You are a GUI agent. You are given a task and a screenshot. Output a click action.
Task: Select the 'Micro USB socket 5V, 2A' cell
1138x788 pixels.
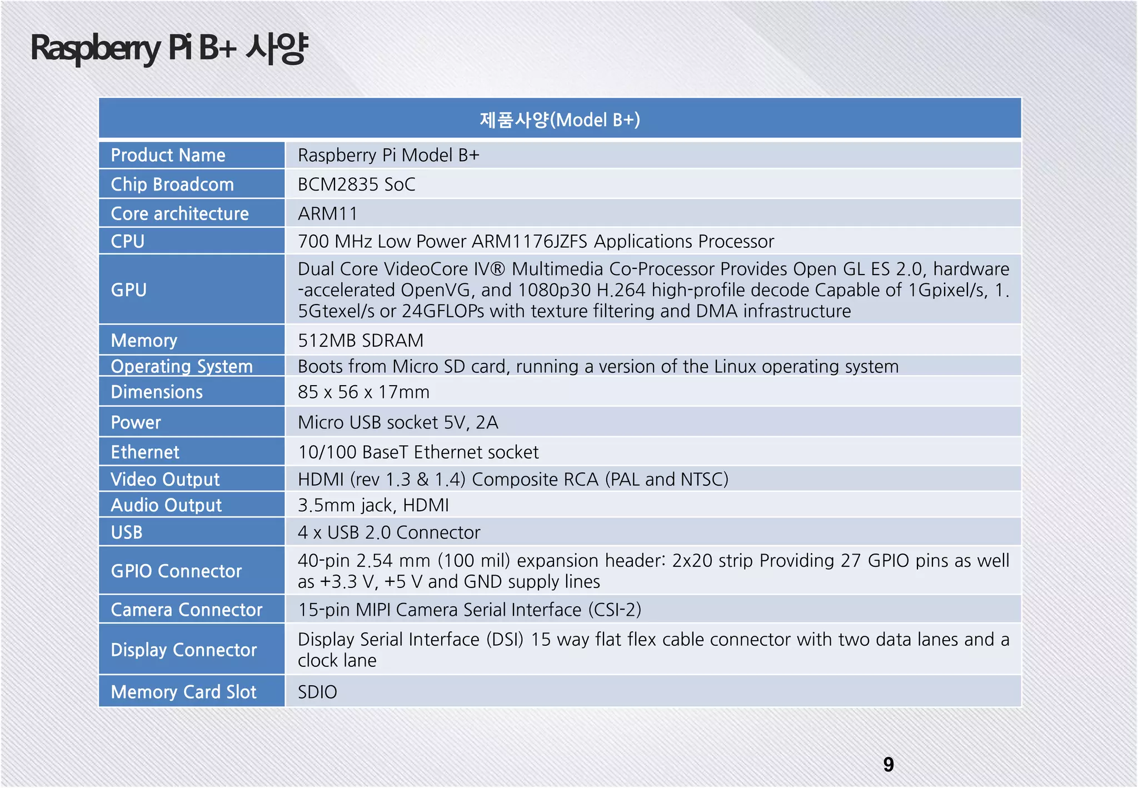point(653,422)
